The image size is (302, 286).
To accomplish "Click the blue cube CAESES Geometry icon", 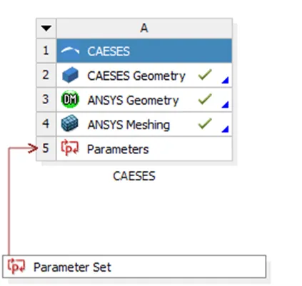I will point(70,75).
